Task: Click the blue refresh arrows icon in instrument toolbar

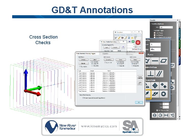Action: click(129, 38)
